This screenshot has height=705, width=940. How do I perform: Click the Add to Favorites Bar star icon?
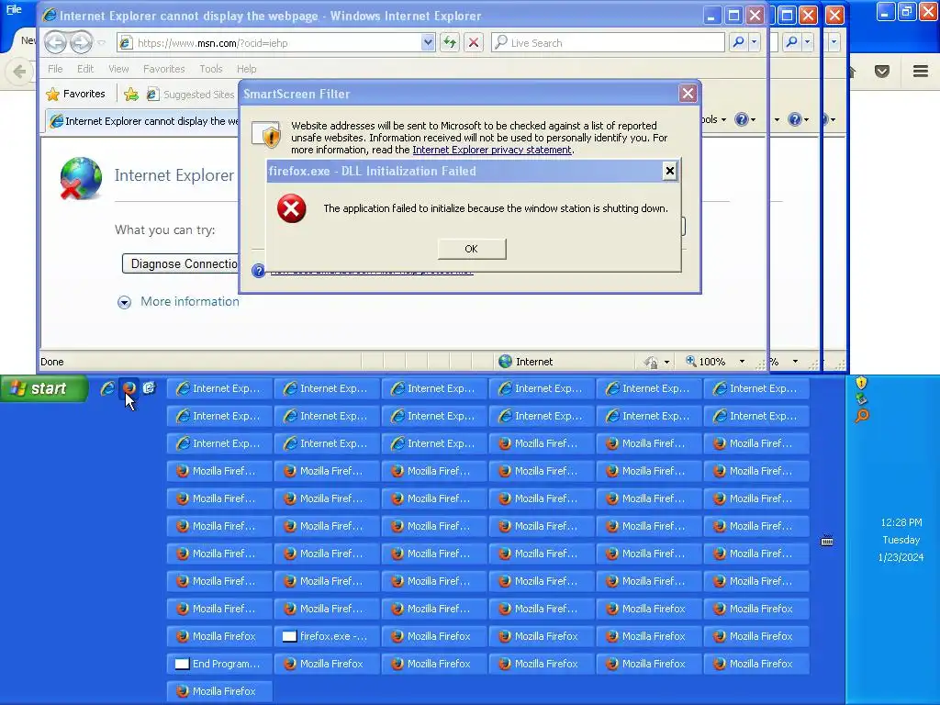pyautogui.click(x=130, y=95)
